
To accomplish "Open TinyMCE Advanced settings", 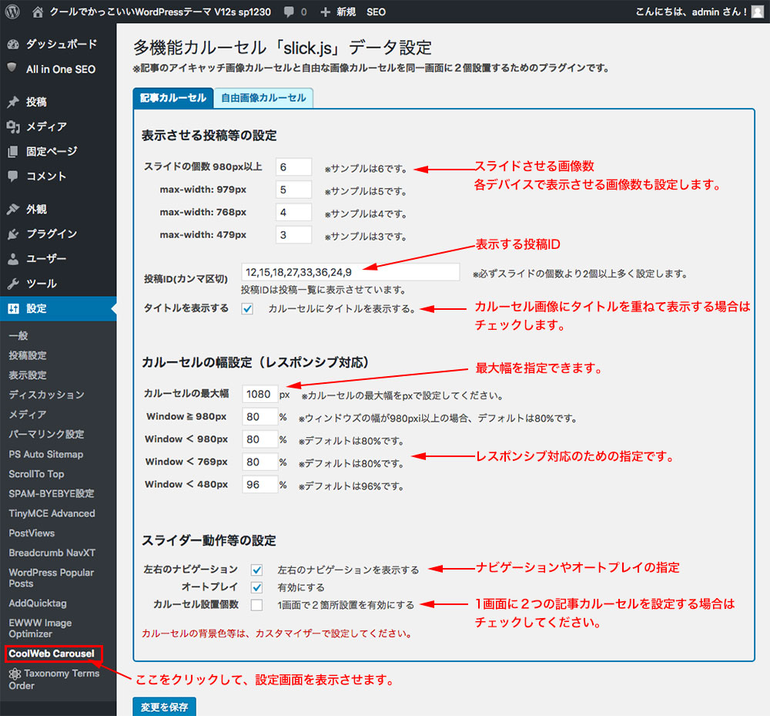I will point(52,513).
